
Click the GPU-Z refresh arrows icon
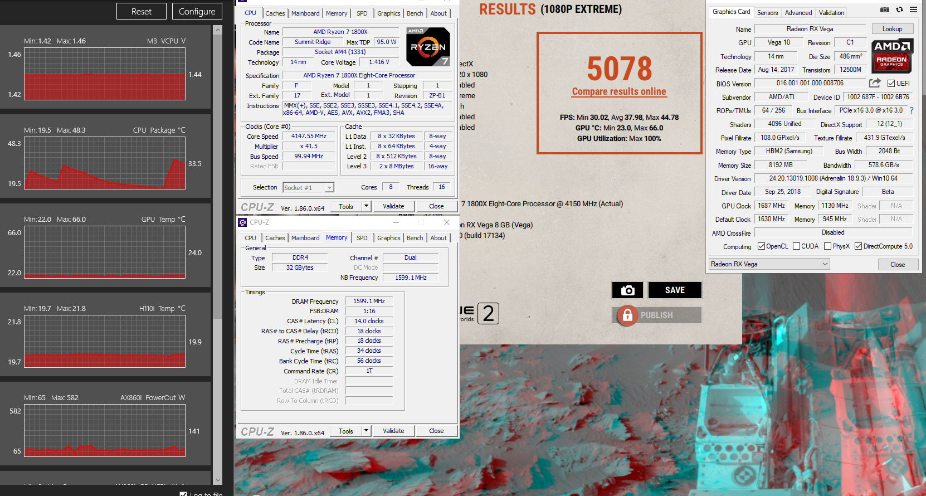[x=899, y=9]
